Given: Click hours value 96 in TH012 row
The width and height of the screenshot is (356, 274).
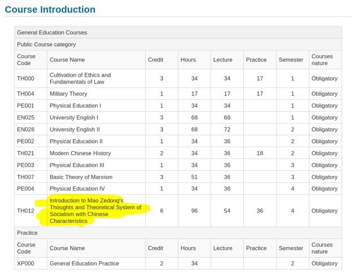Looking at the screenshot, I should click(194, 211).
